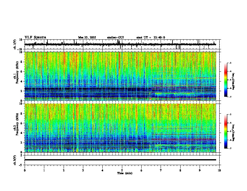Click the "4" kHz tick on ch.1 spectrogram

click(22, 81)
